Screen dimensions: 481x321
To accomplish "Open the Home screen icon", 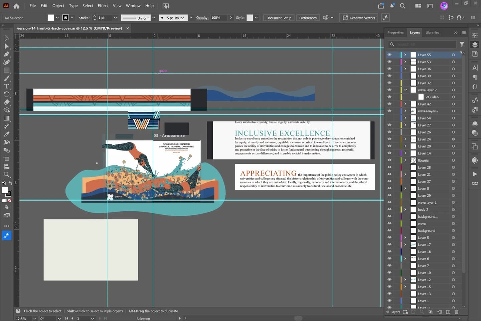I will pos(16,6).
